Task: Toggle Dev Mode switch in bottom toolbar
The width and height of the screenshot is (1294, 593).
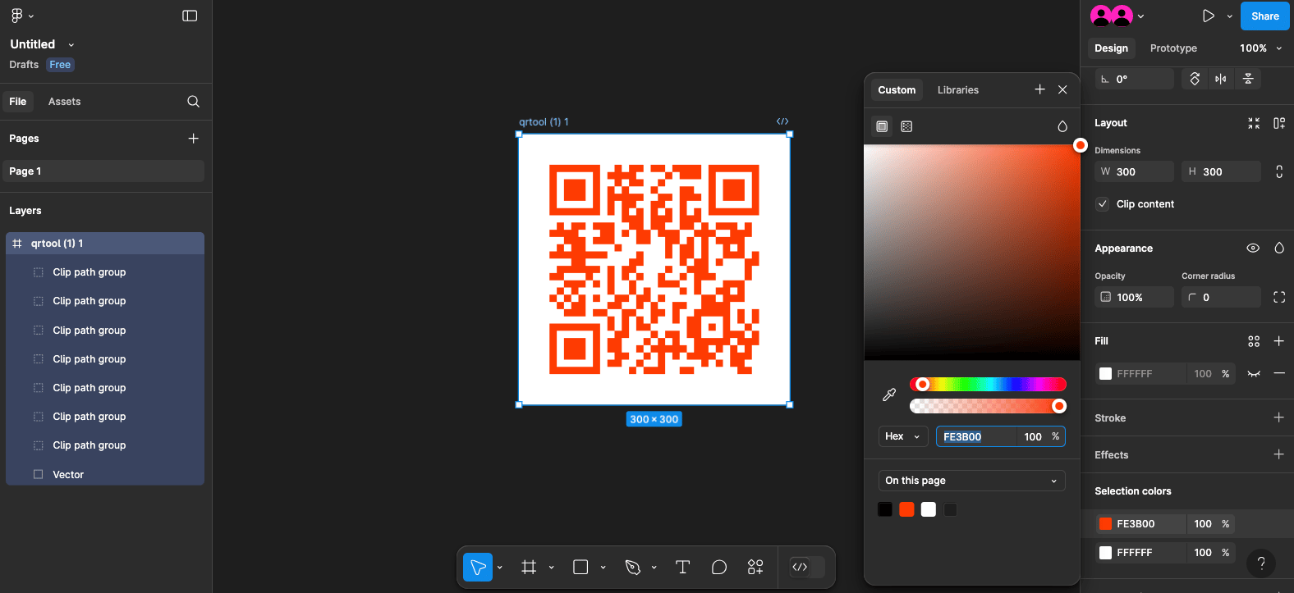Action: 805,567
